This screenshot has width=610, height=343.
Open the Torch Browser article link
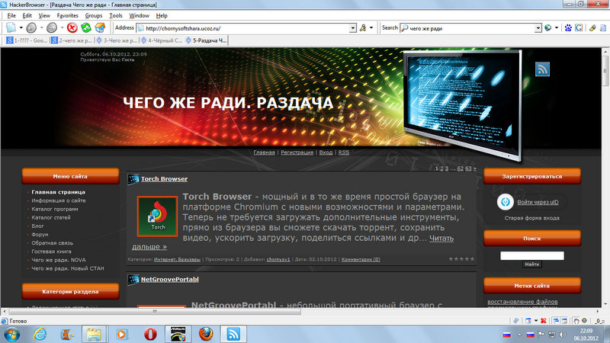[164, 179]
